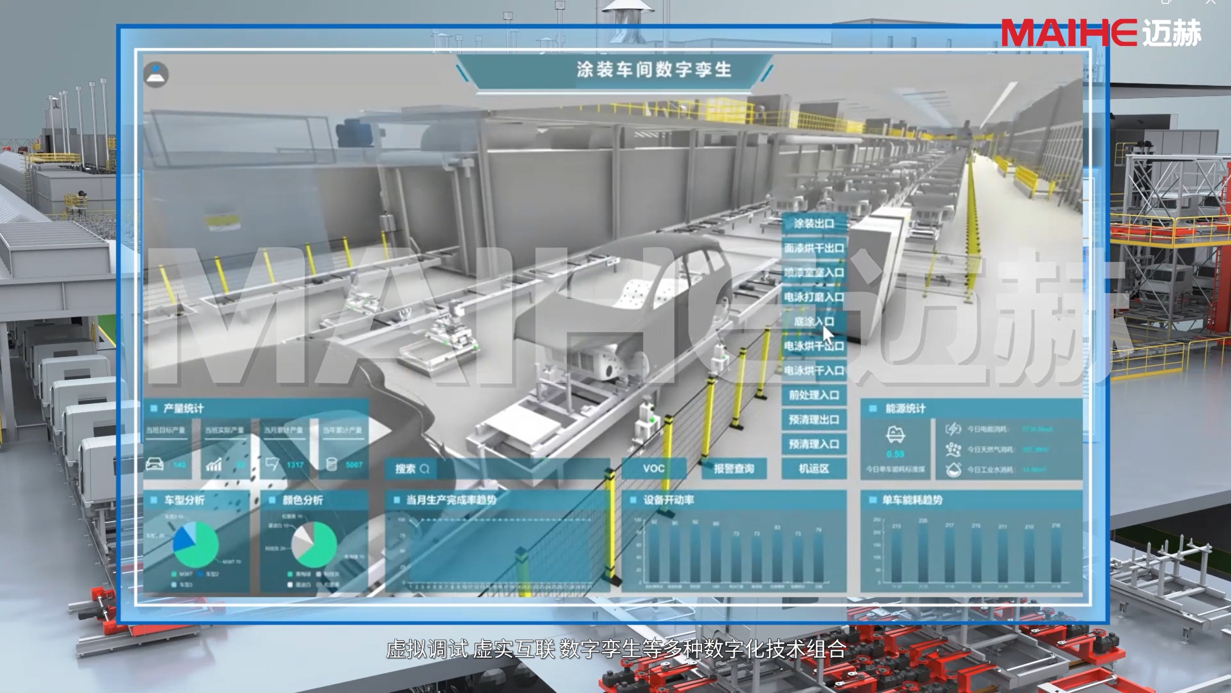
Task: Select 前处理入口 in location list
Action: click(814, 395)
